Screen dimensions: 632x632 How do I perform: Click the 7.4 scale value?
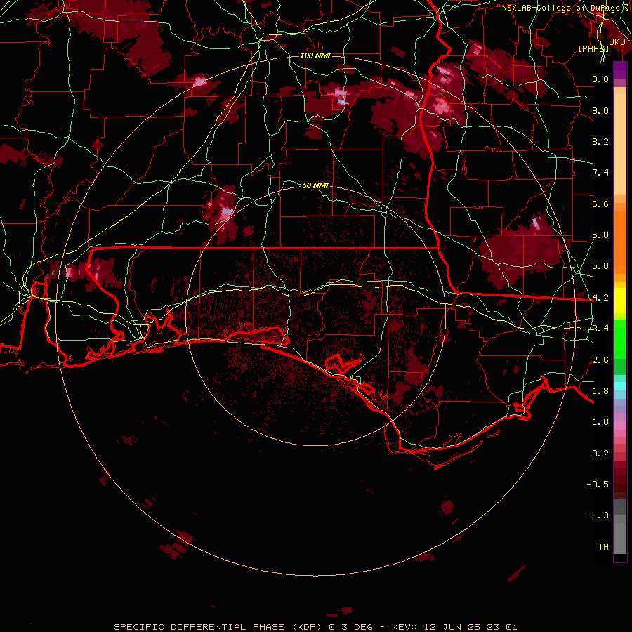[x=600, y=173]
